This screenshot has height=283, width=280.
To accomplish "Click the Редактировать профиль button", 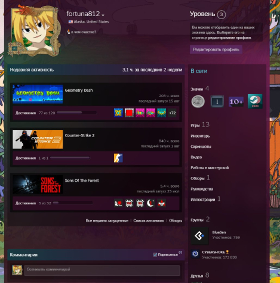I will [x=216, y=49].
